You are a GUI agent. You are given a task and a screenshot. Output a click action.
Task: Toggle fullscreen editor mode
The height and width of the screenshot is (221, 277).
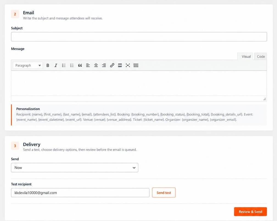point(128,65)
